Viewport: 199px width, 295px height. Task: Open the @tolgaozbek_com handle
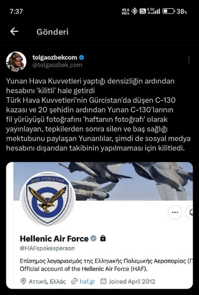coord(57,65)
